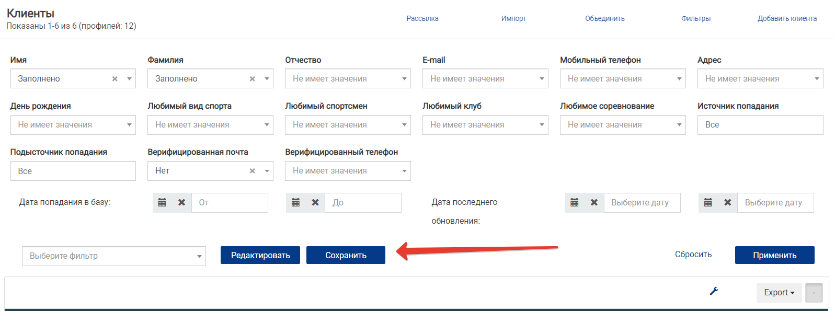The image size is (835, 311).
Task: Expand the Export dropdown
Action: 779,293
